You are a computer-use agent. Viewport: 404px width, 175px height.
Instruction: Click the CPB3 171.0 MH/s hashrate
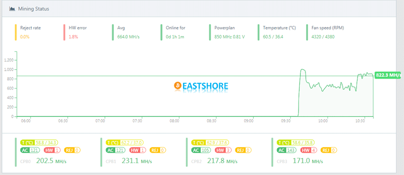(x=308, y=161)
